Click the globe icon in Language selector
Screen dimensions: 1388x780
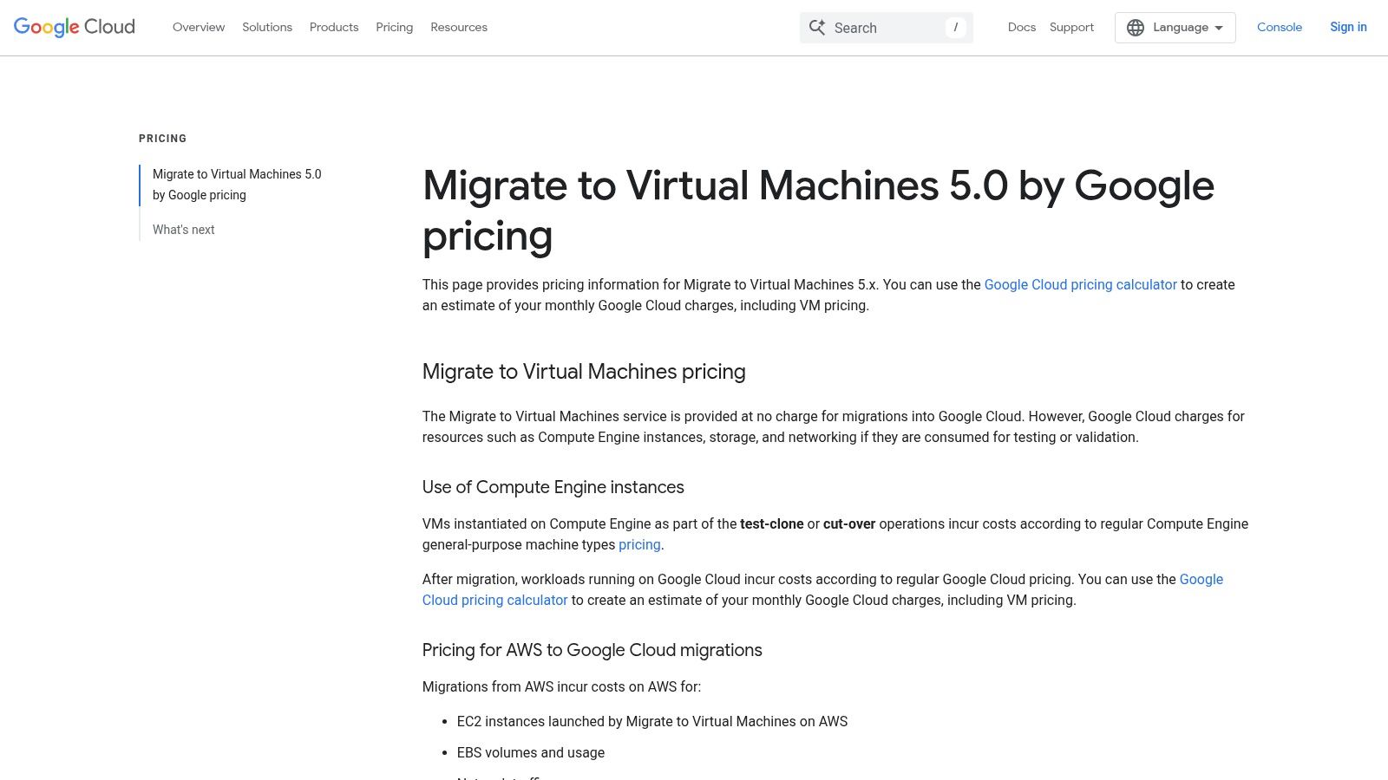pyautogui.click(x=1135, y=27)
